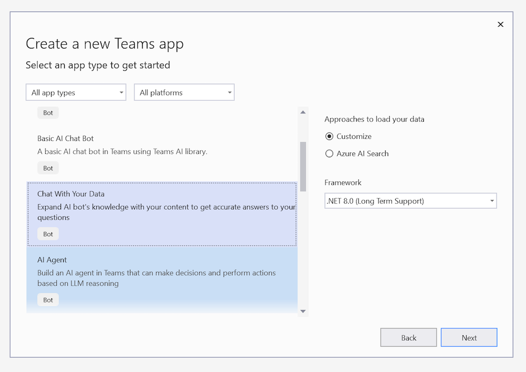Click the scrollbar up arrow

(x=303, y=112)
